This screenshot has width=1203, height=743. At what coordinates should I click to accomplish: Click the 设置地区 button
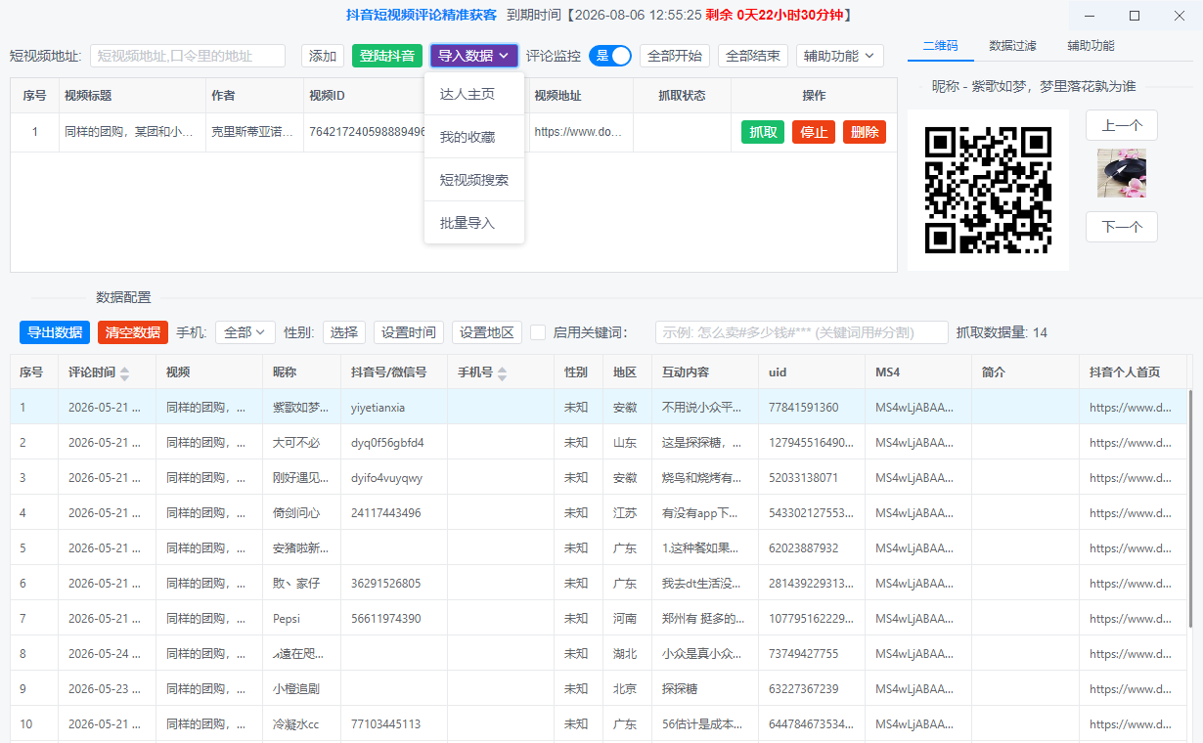(487, 332)
